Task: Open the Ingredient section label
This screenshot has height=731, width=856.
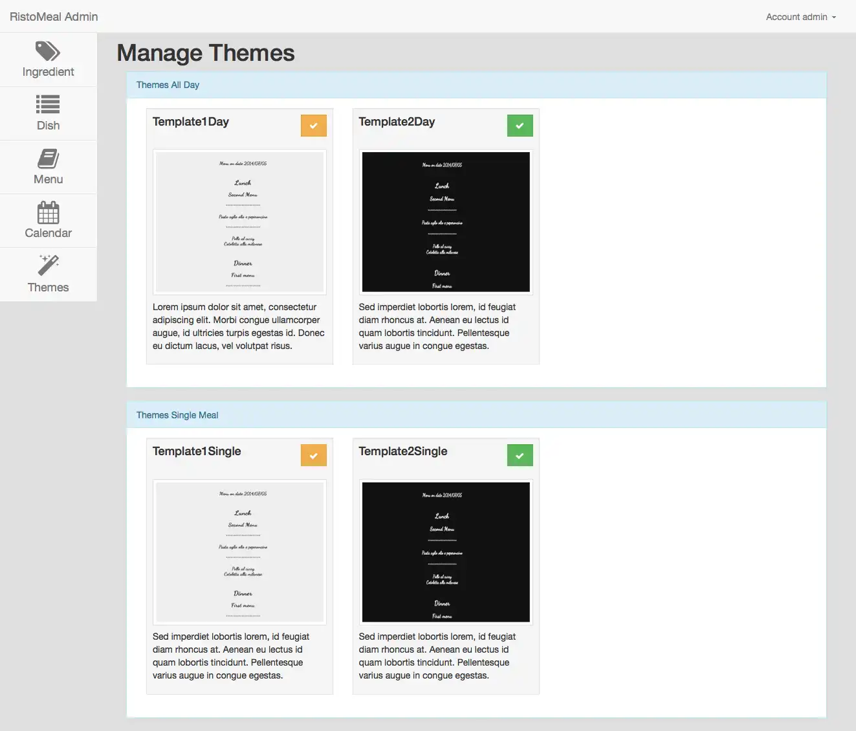Action: pos(48,72)
